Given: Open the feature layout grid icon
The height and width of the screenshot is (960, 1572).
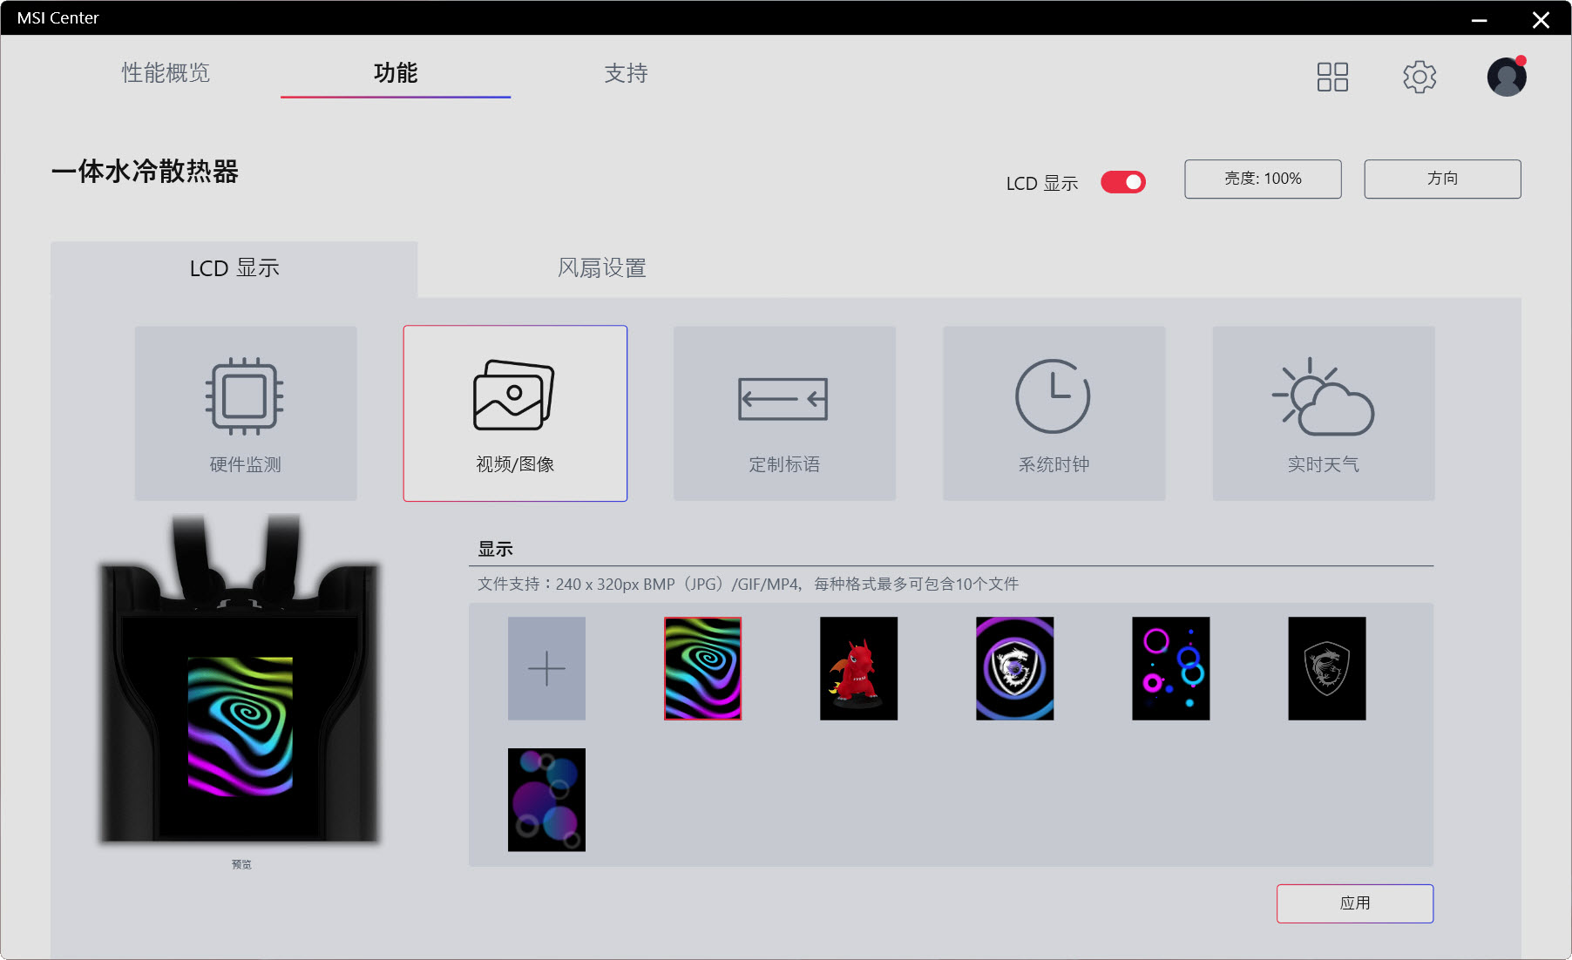Looking at the screenshot, I should point(1332,77).
